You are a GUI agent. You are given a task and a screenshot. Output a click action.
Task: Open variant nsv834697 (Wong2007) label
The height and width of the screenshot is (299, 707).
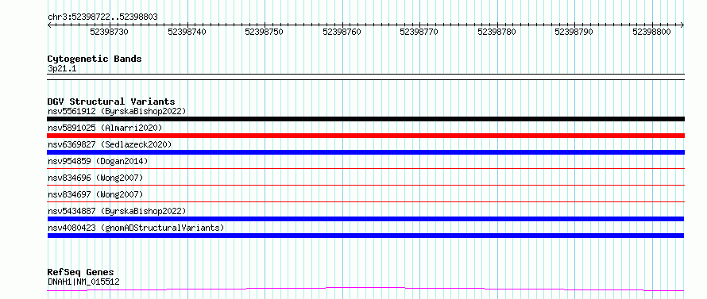point(95,194)
